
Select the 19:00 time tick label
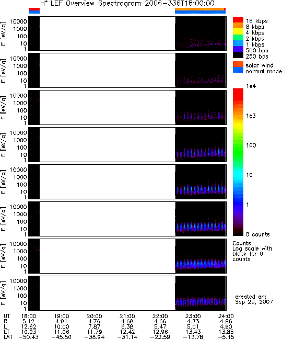tap(62, 317)
